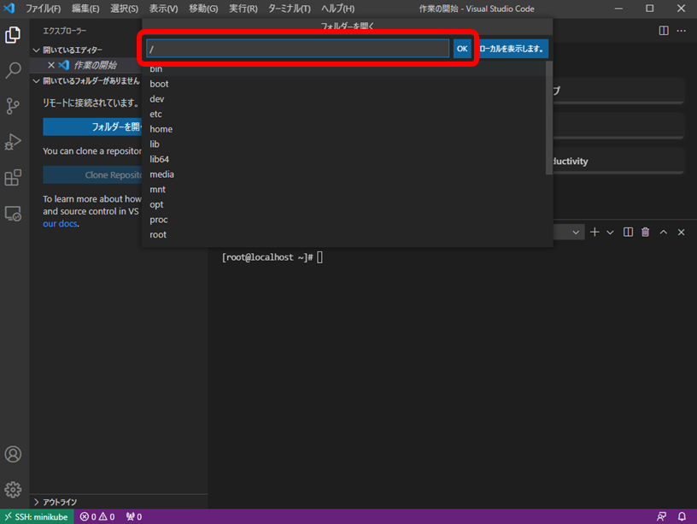The image size is (697, 524).
Task: Select the lib folder entry
Action: pos(343,144)
